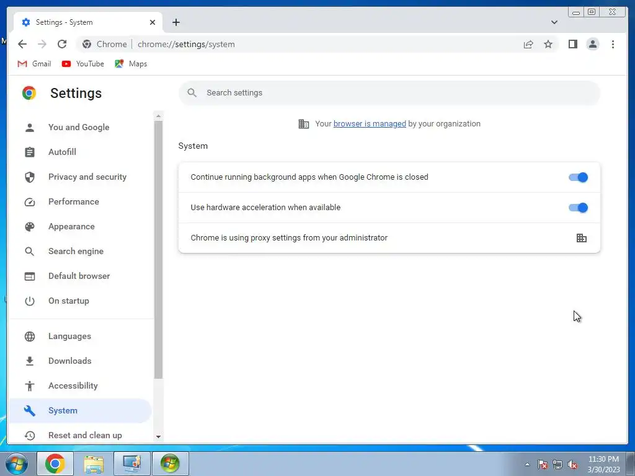Click the taskbar clock showing 11:30 PM
Image resolution: width=635 pixels, height=476 pixels.
tap(603, 464)
